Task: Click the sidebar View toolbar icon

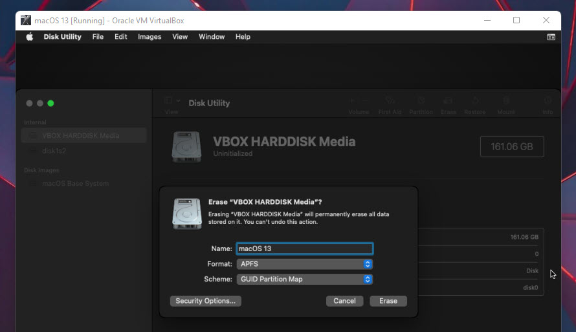Action: click(x=168, y=100)
